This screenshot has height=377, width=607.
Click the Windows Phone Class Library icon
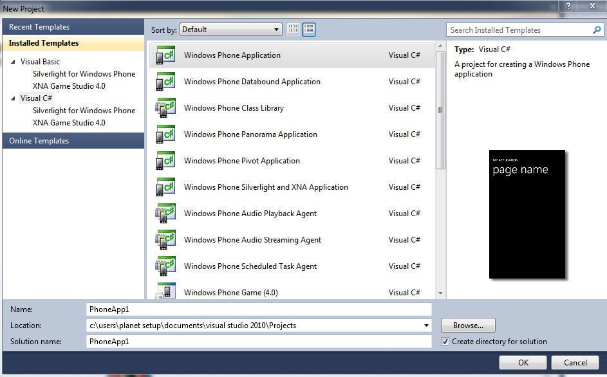[165, 108]
